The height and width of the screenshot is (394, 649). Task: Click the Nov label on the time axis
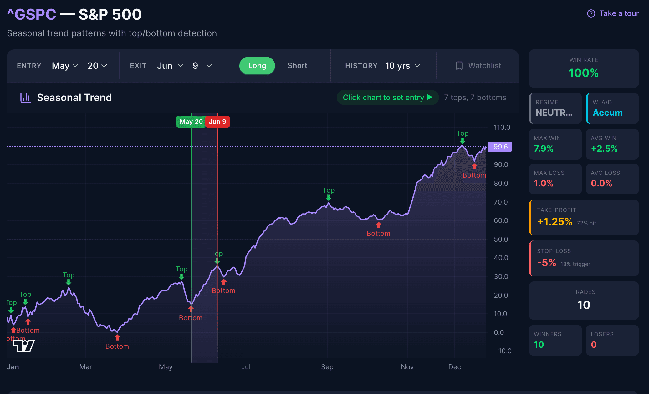(407, 367)
